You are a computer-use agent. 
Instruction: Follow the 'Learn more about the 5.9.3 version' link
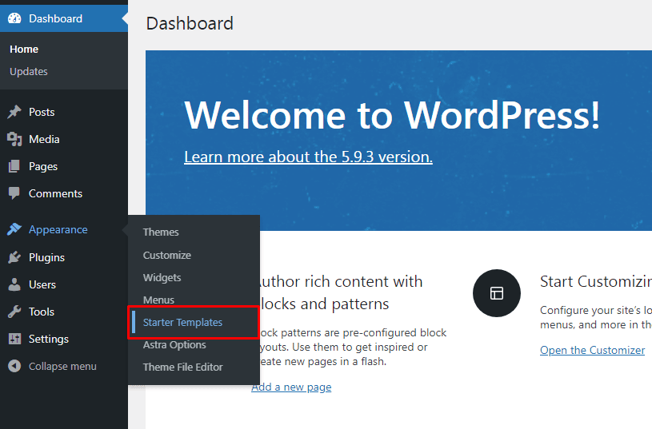click(x=308, y=157)
